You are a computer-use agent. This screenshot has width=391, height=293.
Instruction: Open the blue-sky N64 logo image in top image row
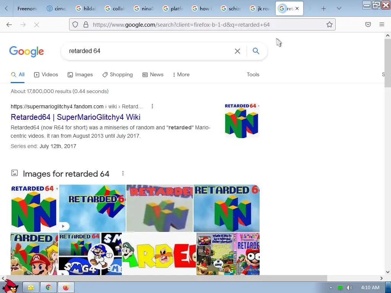click(x=227, y=208)
